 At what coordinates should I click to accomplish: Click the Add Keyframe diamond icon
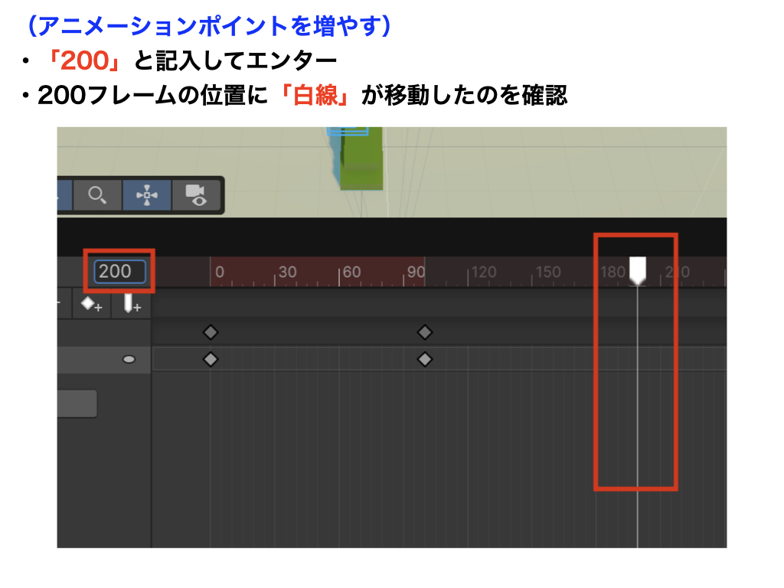tap(91, 305)
